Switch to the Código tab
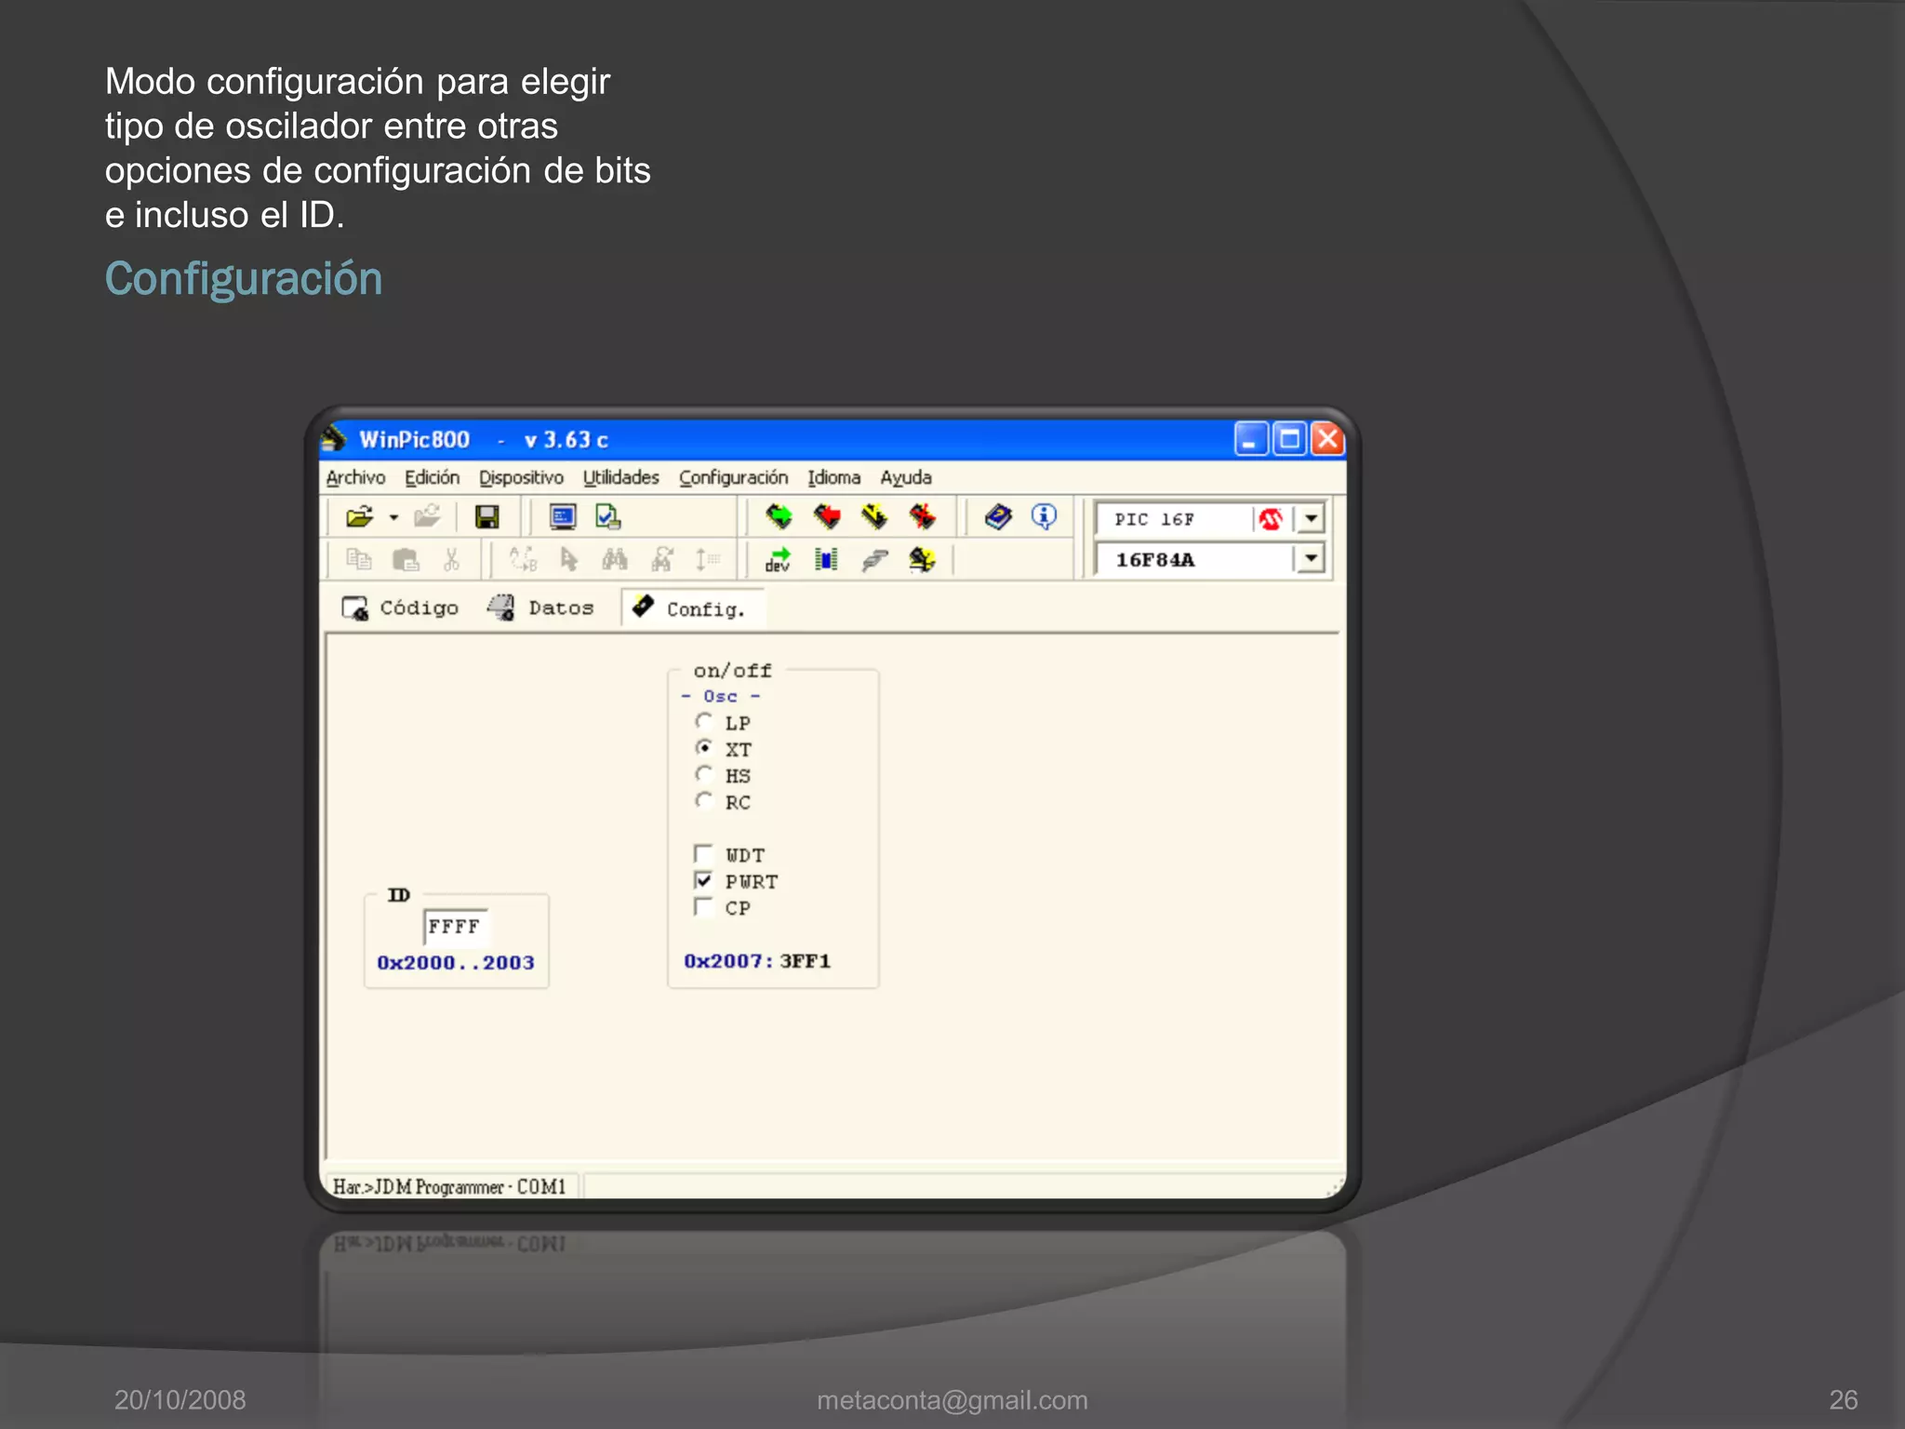The width and height of the screenshot is (1905, 1429). [401, 608]
